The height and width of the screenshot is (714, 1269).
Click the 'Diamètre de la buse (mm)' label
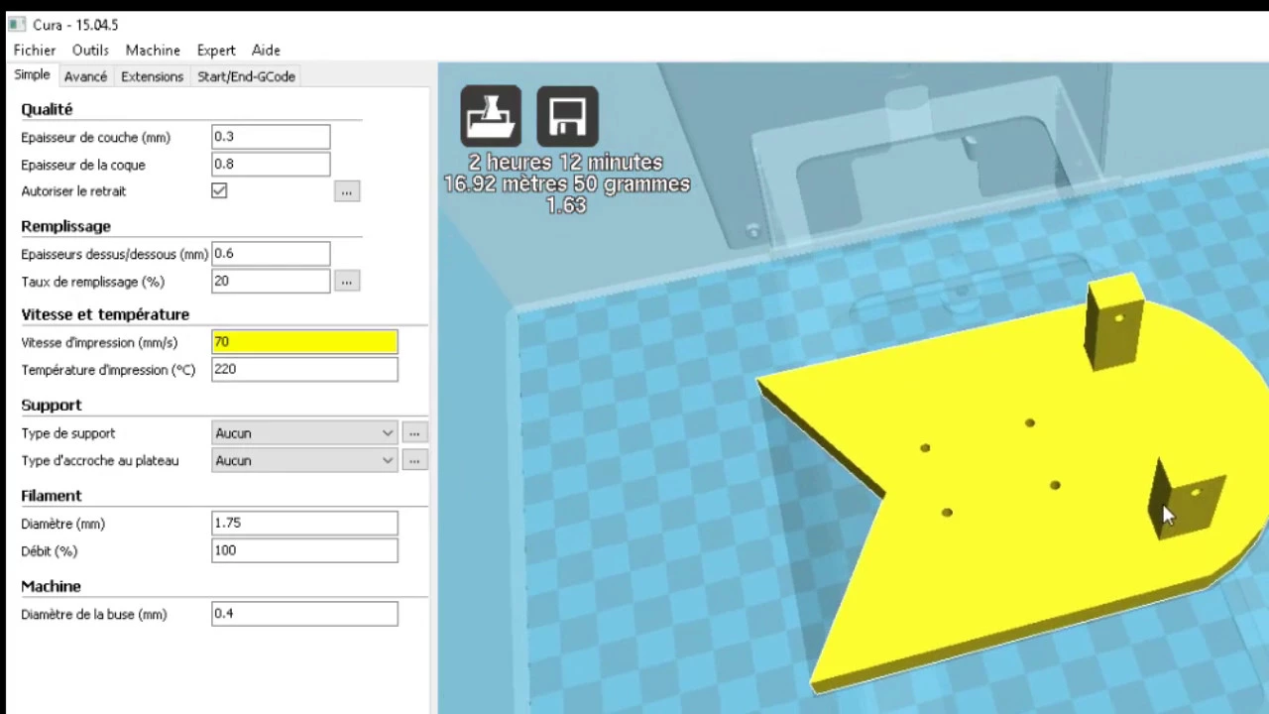click(94, 615)
